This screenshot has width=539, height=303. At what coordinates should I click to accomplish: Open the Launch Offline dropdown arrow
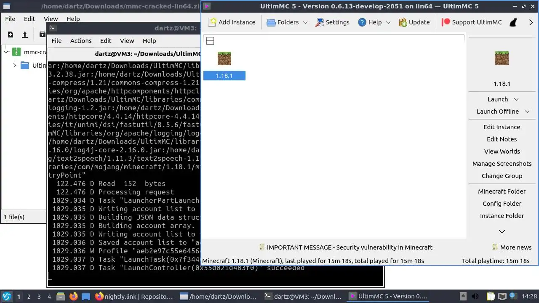point(527,112)
